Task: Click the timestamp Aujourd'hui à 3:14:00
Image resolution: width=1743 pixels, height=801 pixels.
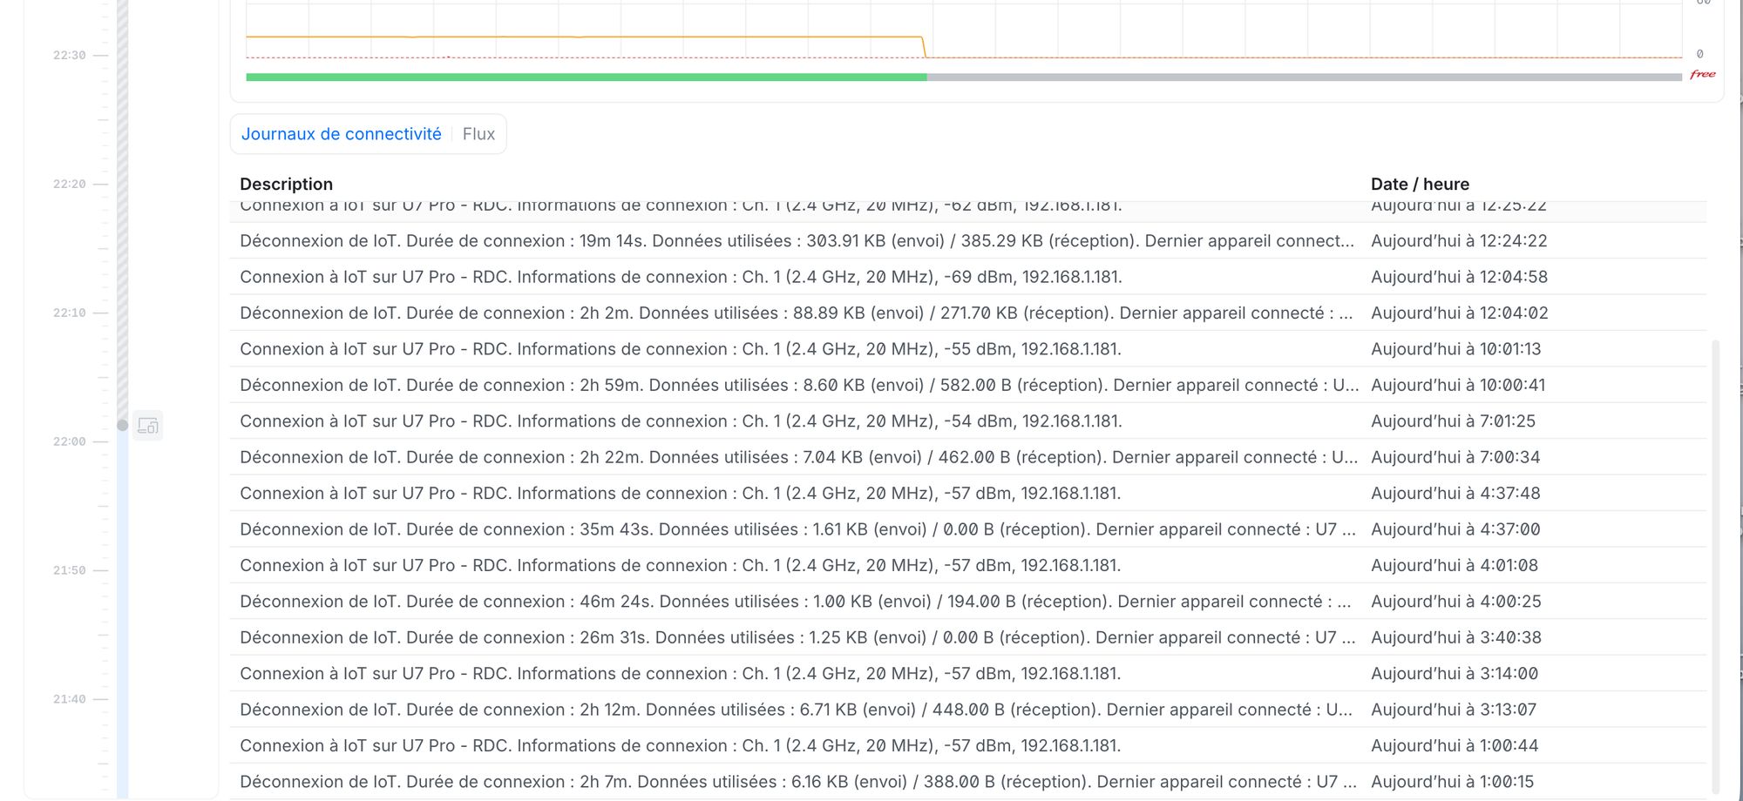Action: pyautogui.click(x=1455, y=674)
